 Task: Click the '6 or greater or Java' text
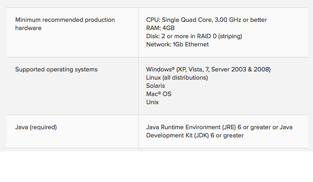(265, 127)
